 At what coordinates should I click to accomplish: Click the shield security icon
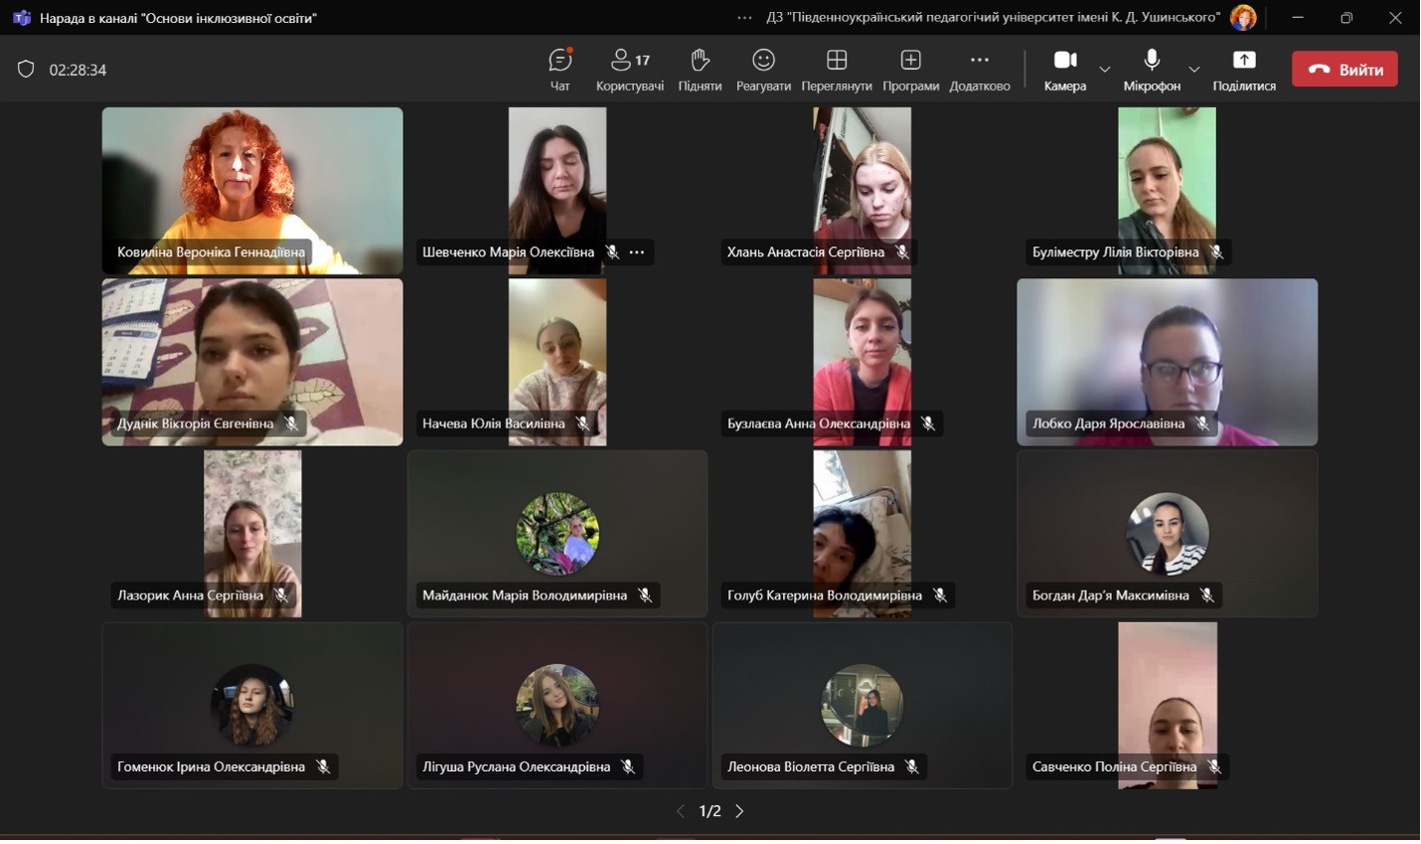click(26, 70)
